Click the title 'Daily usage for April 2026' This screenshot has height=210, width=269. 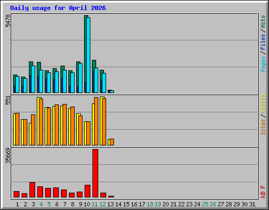coord(58,8)
